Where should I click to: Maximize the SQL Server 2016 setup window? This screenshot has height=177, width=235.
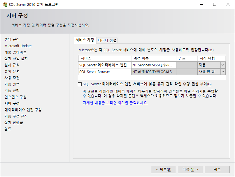[215, 4]
